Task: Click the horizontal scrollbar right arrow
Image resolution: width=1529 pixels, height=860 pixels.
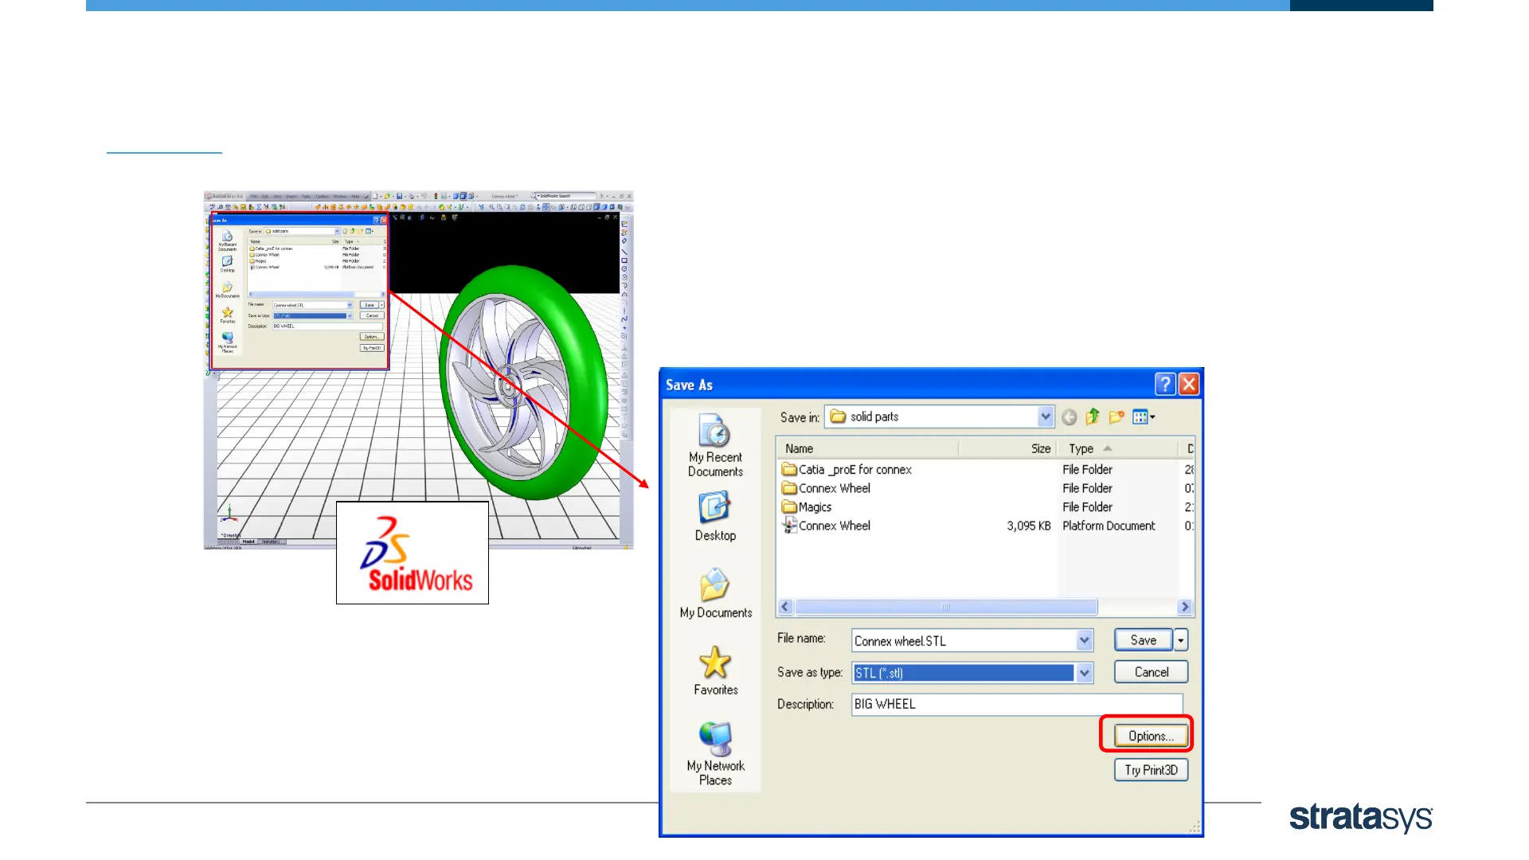Action: pyautogui.click(x=1185, y=607)
